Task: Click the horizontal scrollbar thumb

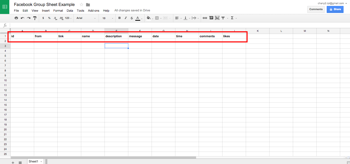Action: [x=103, y=157]
